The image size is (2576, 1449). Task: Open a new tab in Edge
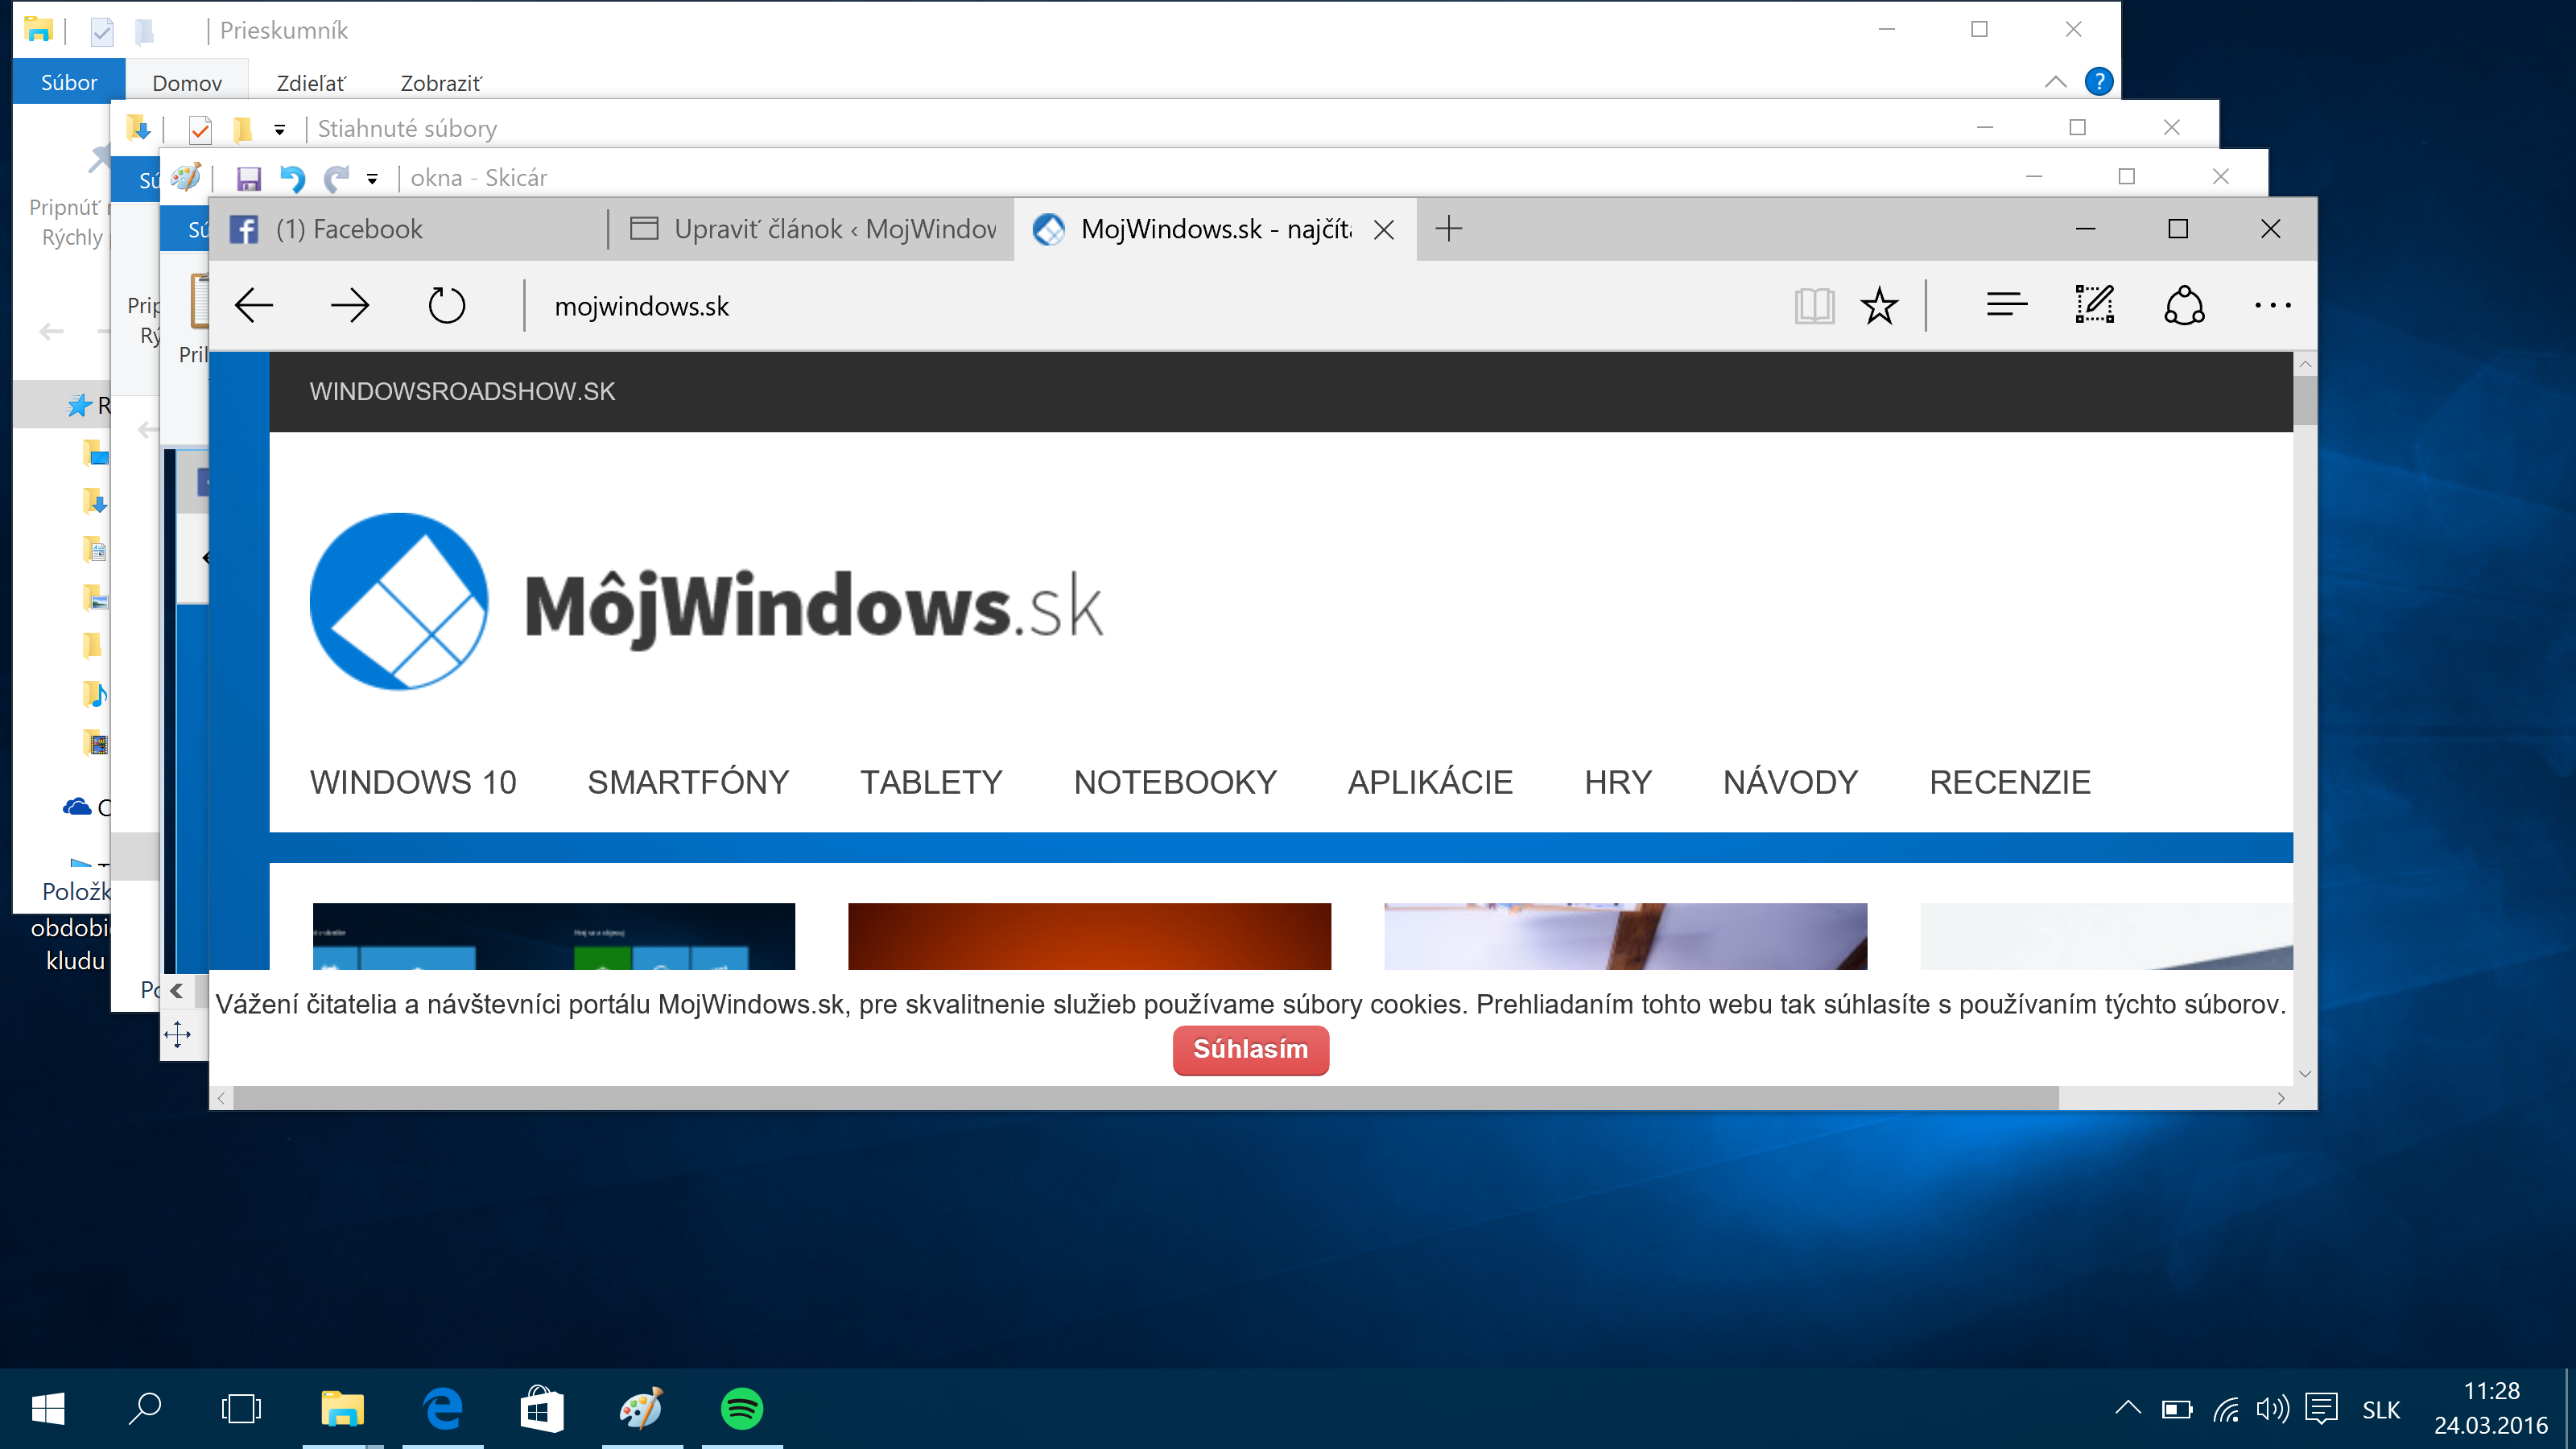coord(1448,229)
